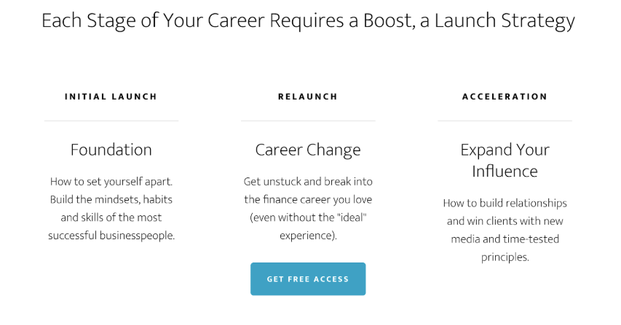Click the "Each Stage of Your Career" headline
Screen dimensions: 621x325
308,20
